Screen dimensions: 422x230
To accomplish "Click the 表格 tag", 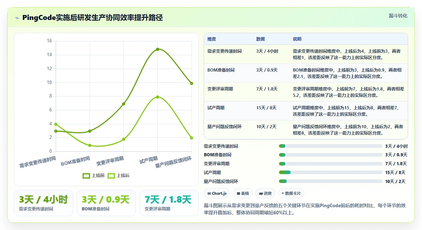I will tap(243, 193).
